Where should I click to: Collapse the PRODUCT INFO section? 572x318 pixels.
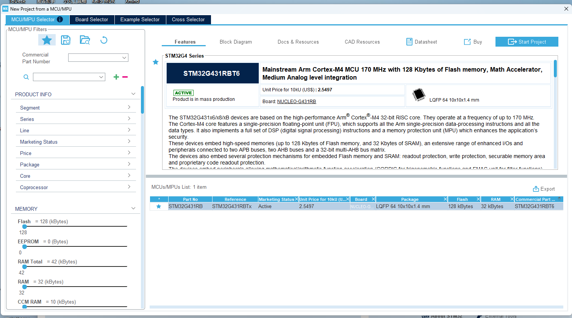tap(133, 94)
